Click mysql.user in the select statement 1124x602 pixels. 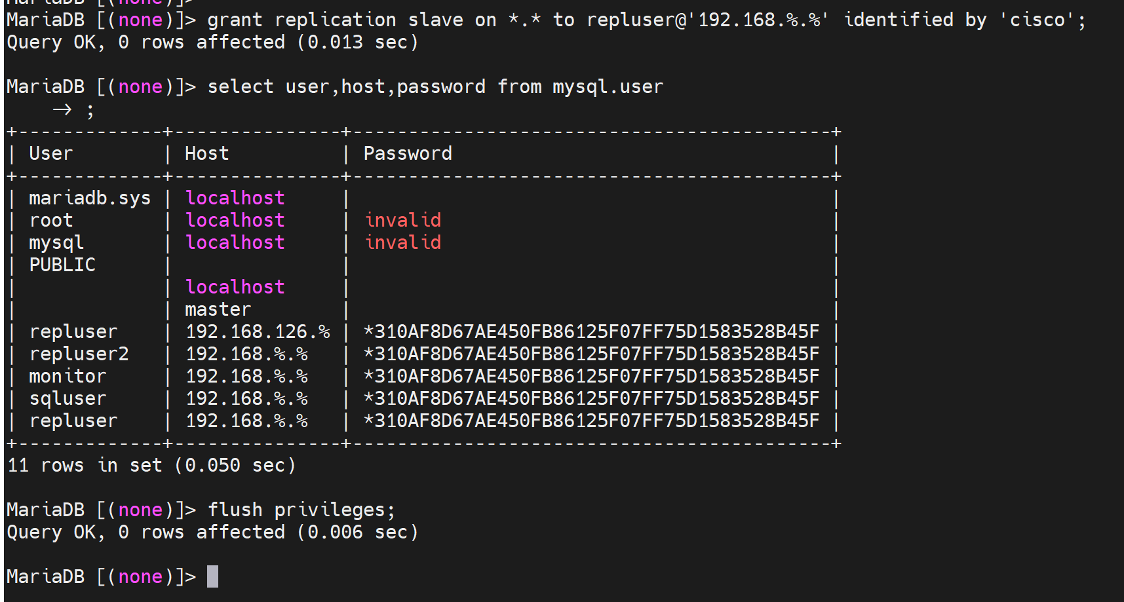pyautogui.click(x=608, y=86)
